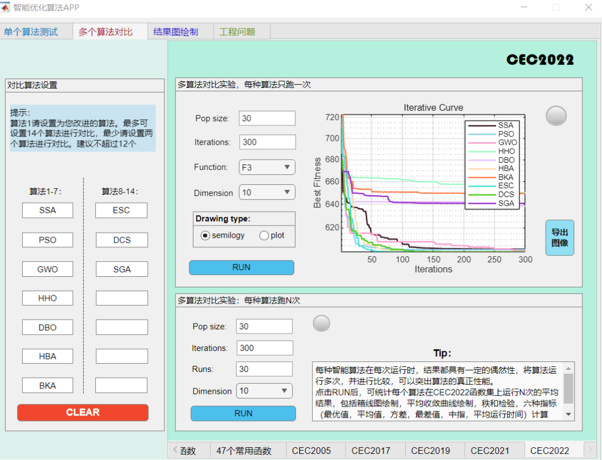Click Iterations field in N-runs panel
Image resolution: width=602 pixels, height=460 pixels.
pos(265,348)
